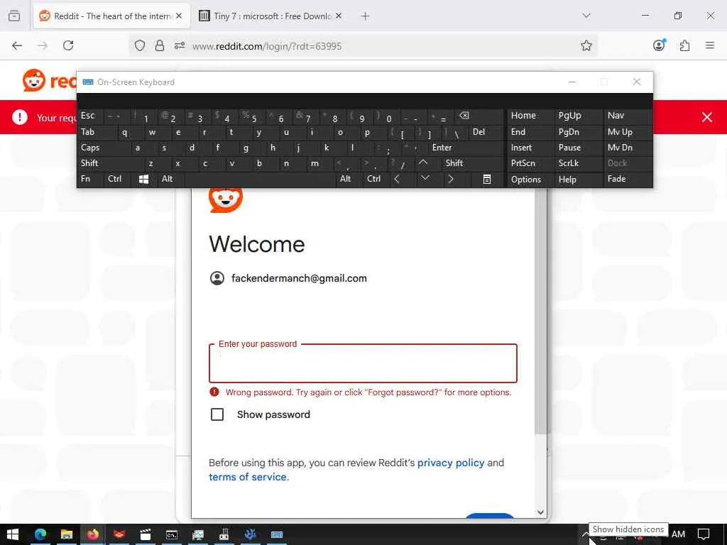This screenshot has height=545, width=727.
Task: Click the Firefox taskbar icon
Action: pos(93,534)
